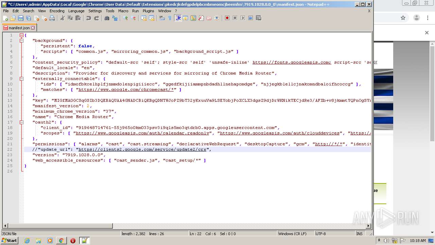Click the Windows (CR LF) status field

[295, 234]
